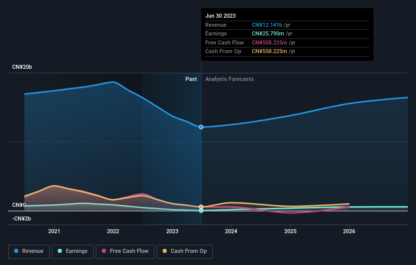416x265 pixels.
Task: Toggle the Earnings legend button
Action: click(x=72, y=251)
